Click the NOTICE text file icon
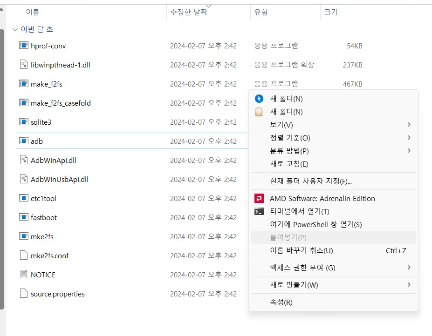Screen dimensions: 432x336 pos(24,274)
